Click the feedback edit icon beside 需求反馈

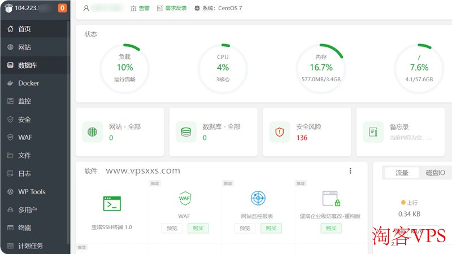[160, 8]
